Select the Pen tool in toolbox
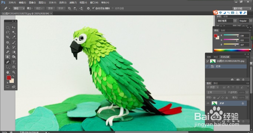The height and width of the screenshot is (133, 253). coord(8,62)
